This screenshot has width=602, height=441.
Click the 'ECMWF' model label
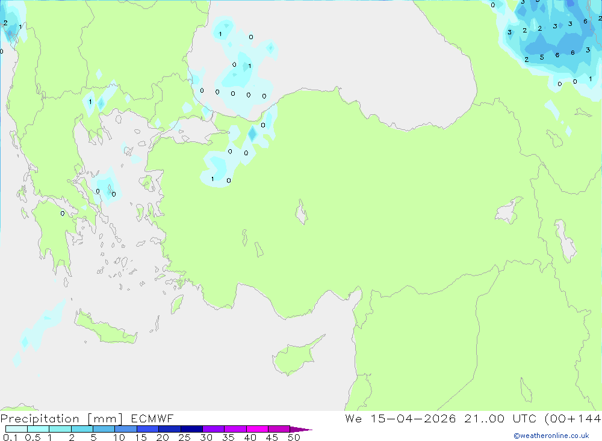152,419
